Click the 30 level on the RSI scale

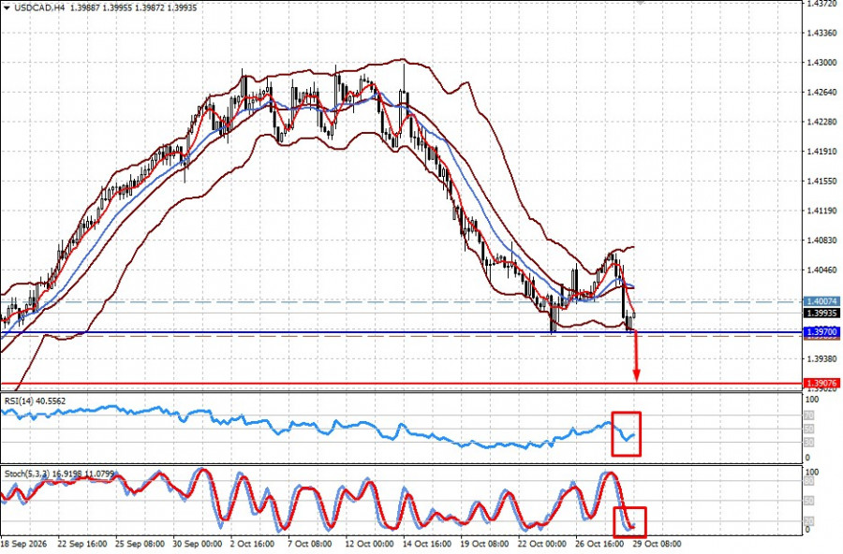[x=808, y=443]
